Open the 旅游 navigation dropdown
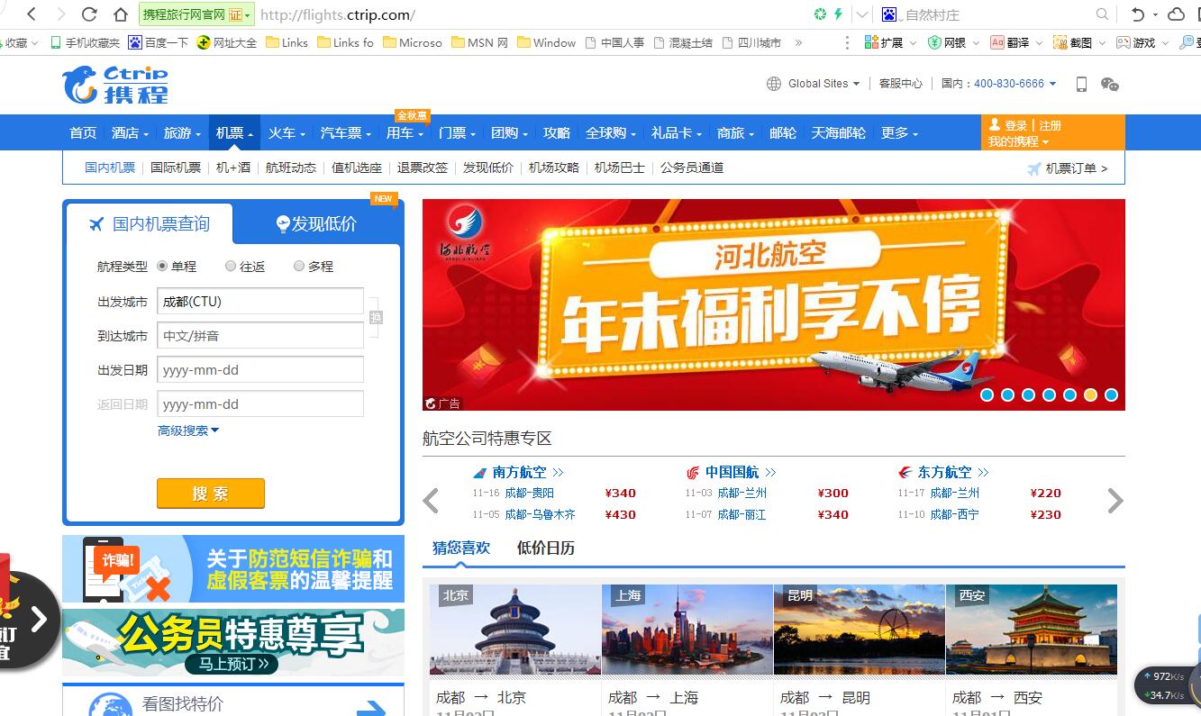 point(182,132)
